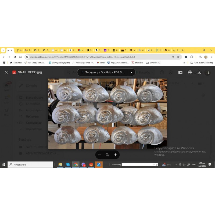Image resolution: width=215 pixels, height=215 pixels.
Task: Open the Chrome extensions puzzle icon
Action: coord(192,57)
